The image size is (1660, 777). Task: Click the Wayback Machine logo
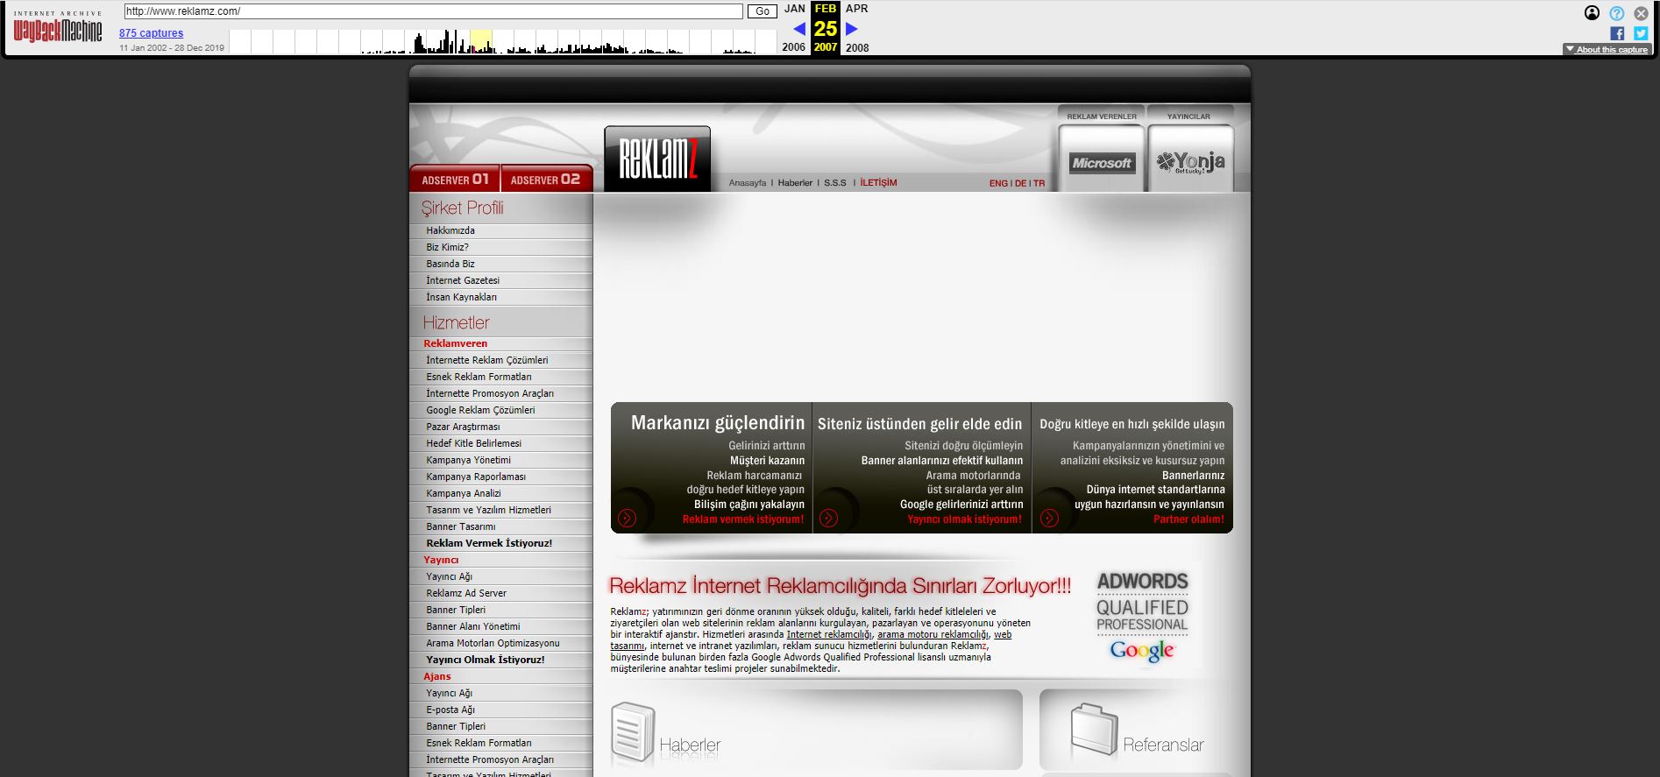[x=58, y=30]
